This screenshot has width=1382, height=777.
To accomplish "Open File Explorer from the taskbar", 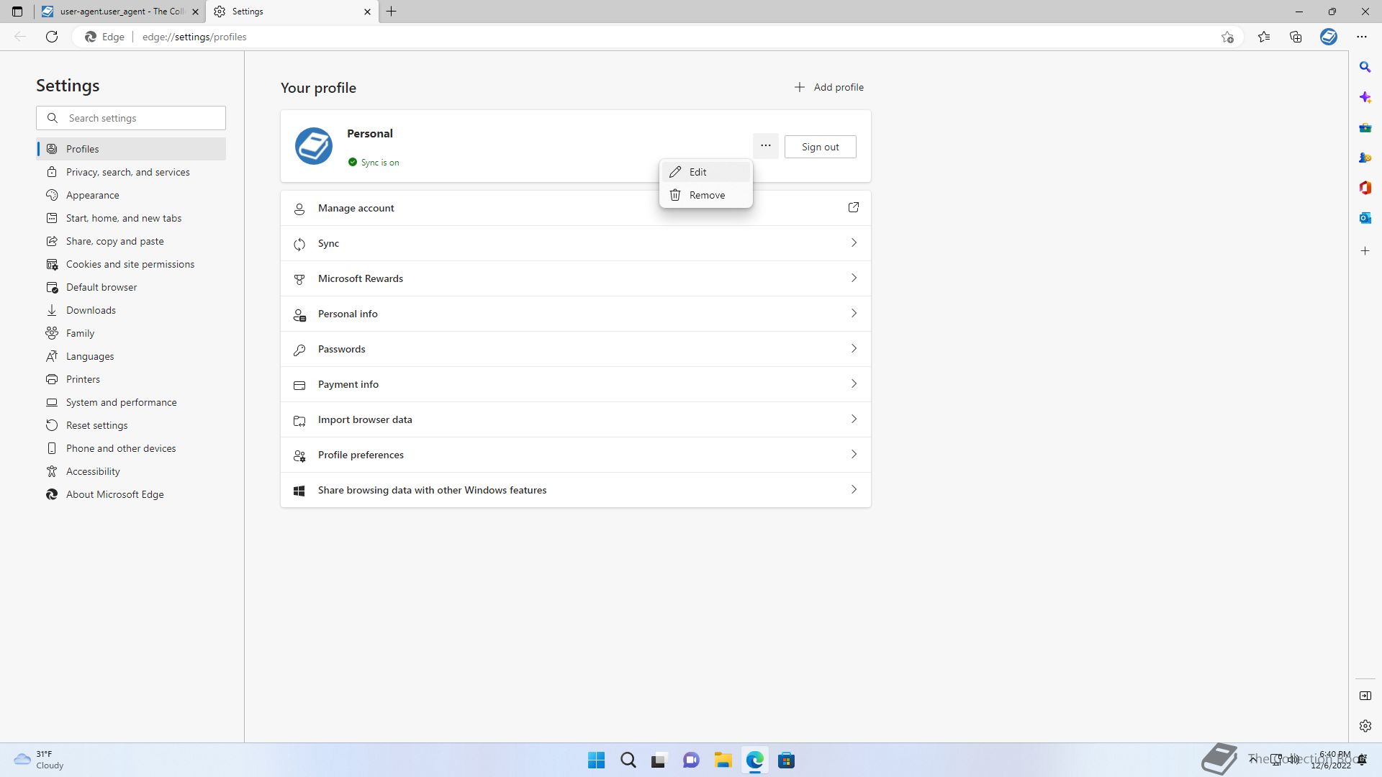I will (723, 760).
